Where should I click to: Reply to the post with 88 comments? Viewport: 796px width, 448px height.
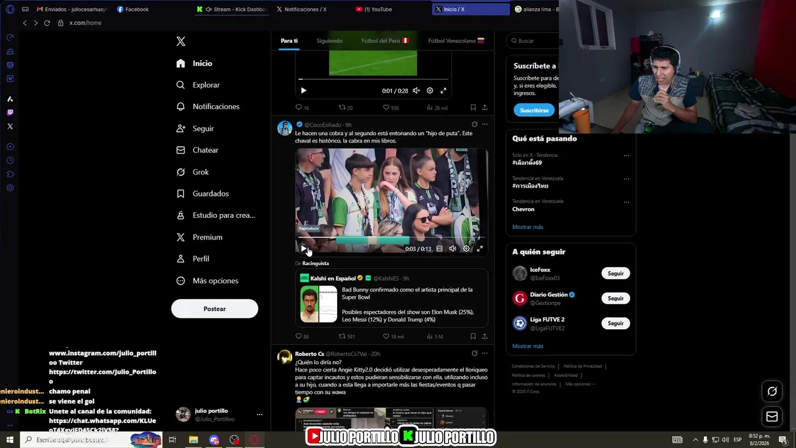pos(302,337)
